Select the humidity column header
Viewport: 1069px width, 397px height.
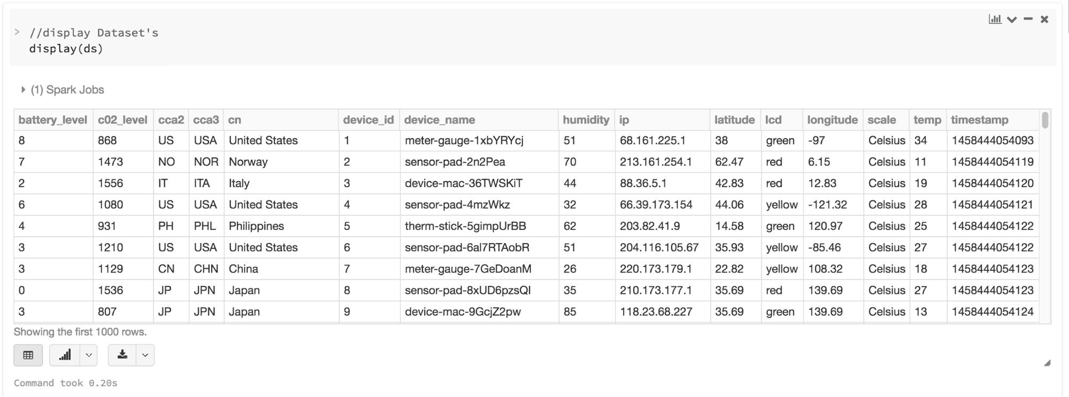[x=586, y=120]
